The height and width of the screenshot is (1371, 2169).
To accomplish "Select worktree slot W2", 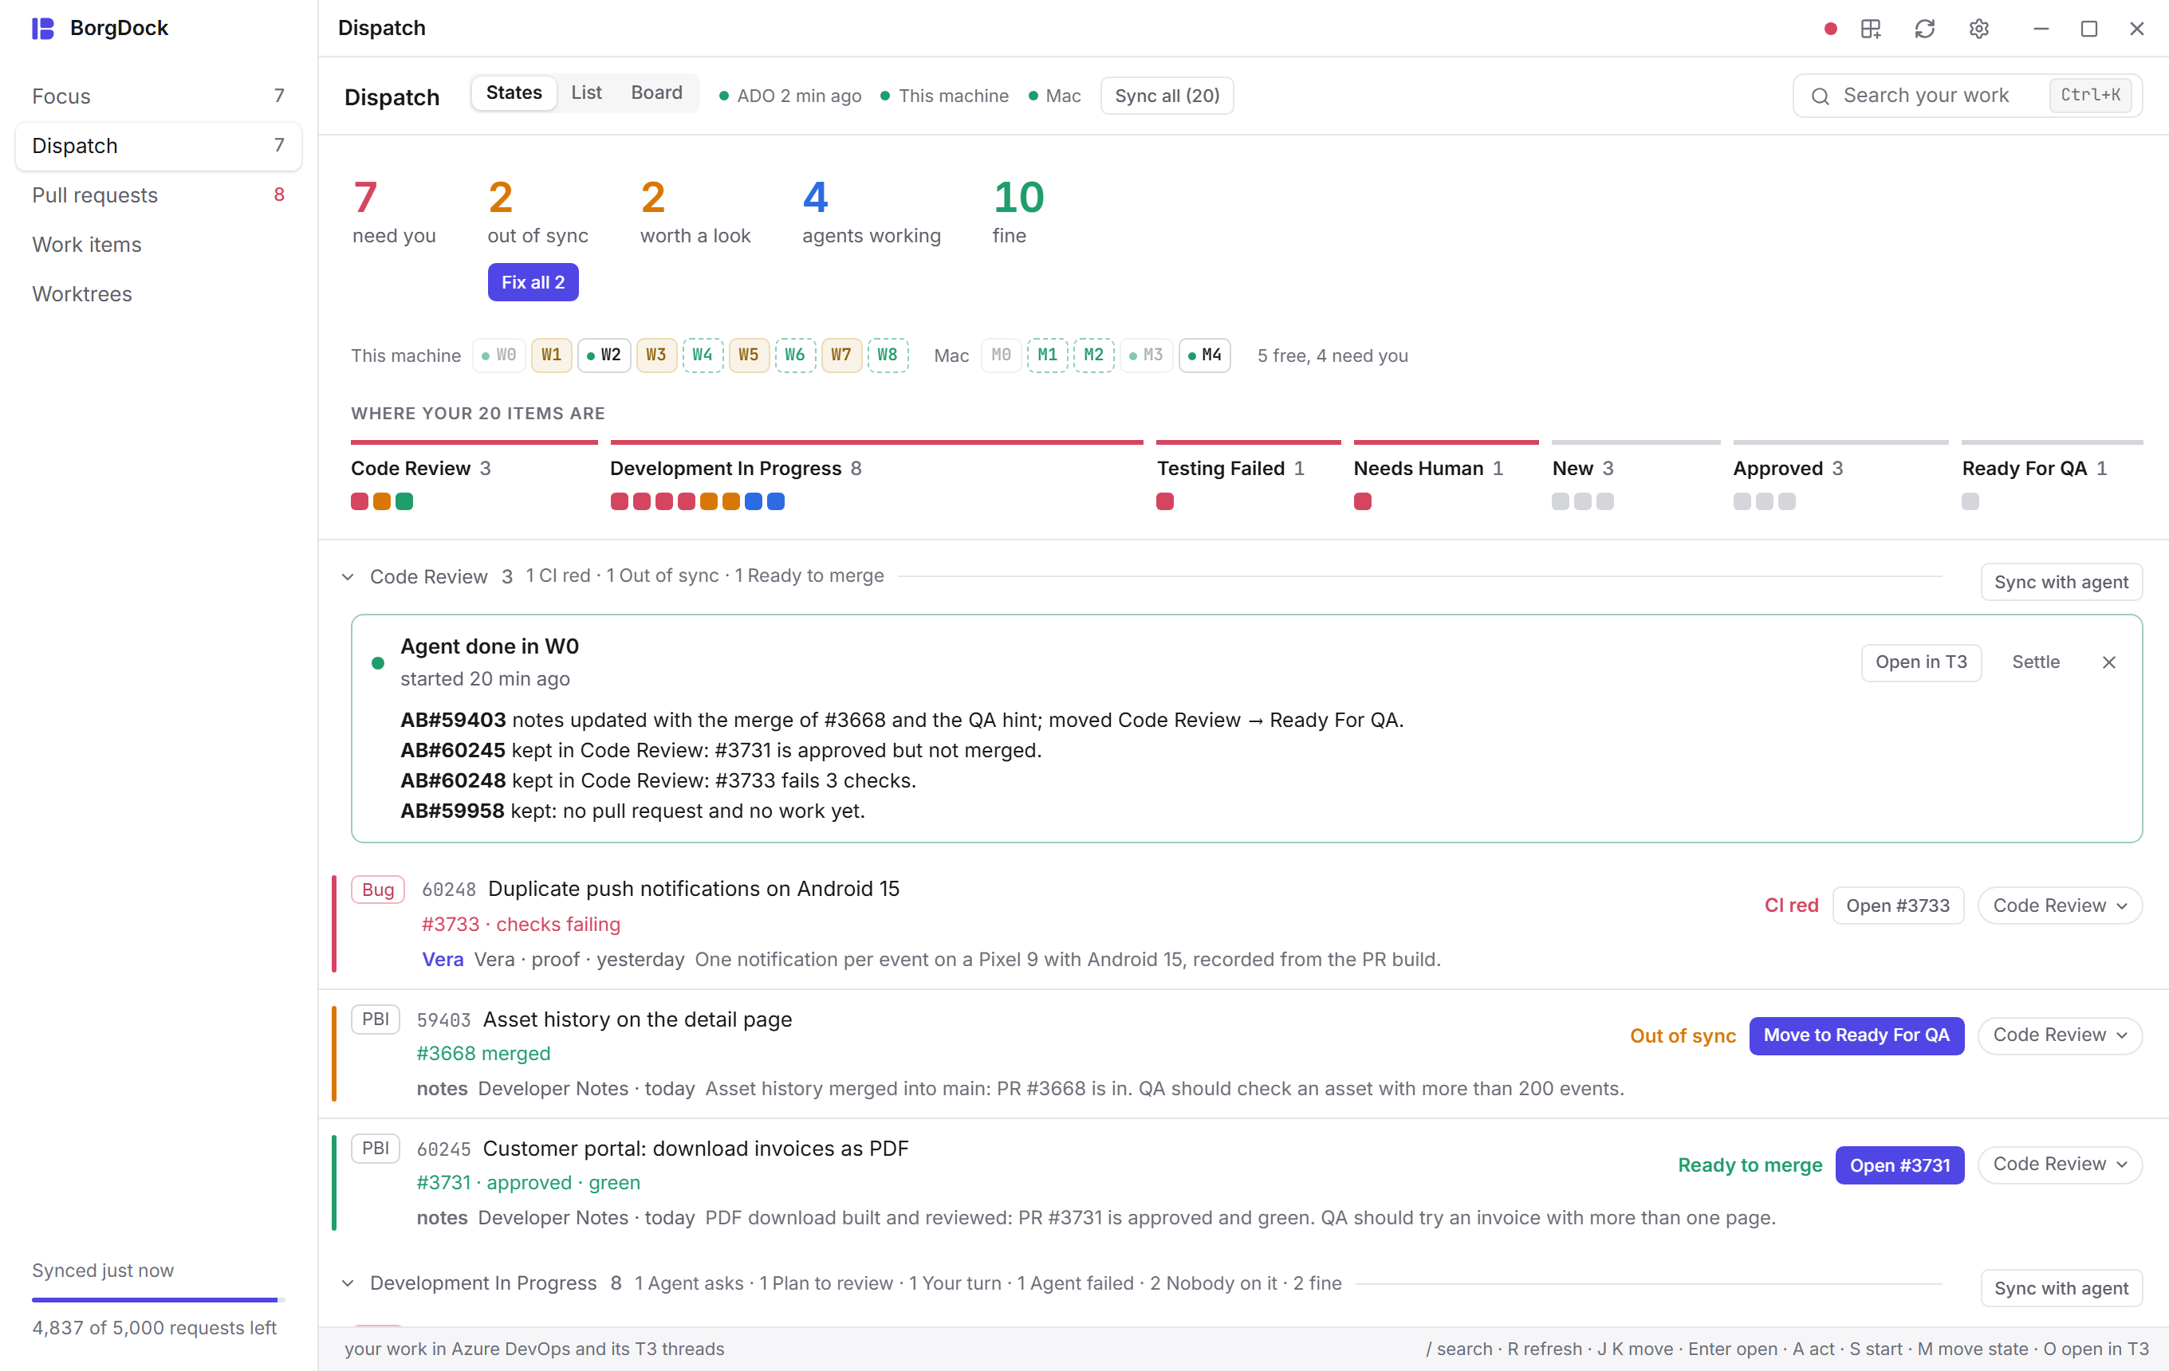I will pos(604,356).
